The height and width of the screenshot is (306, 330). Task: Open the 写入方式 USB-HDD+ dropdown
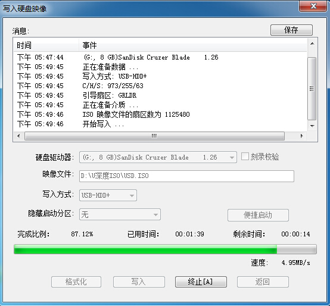coord(108,195)
